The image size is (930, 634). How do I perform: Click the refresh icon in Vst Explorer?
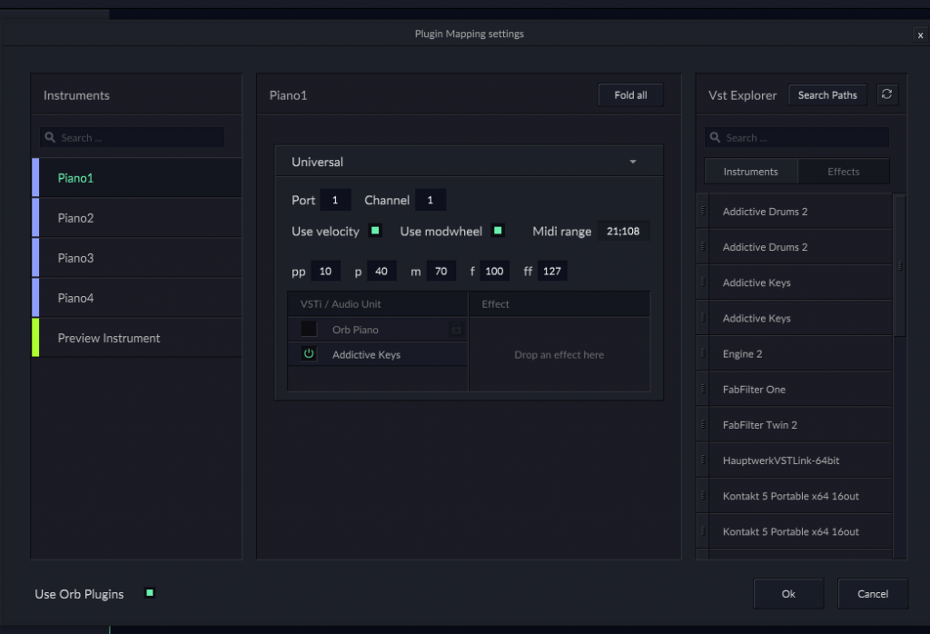point(887,94)
